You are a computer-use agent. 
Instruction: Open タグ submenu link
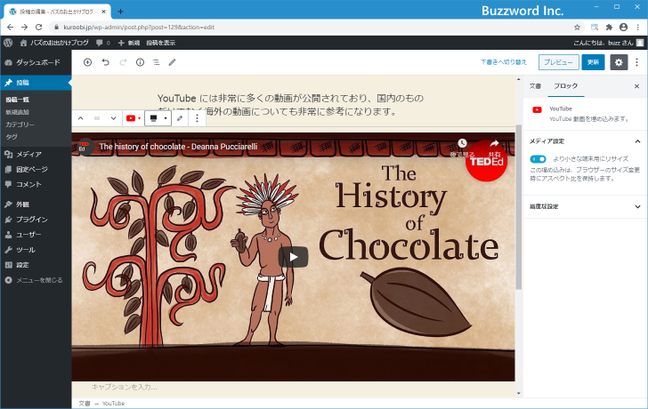click(x=12, y=137)
